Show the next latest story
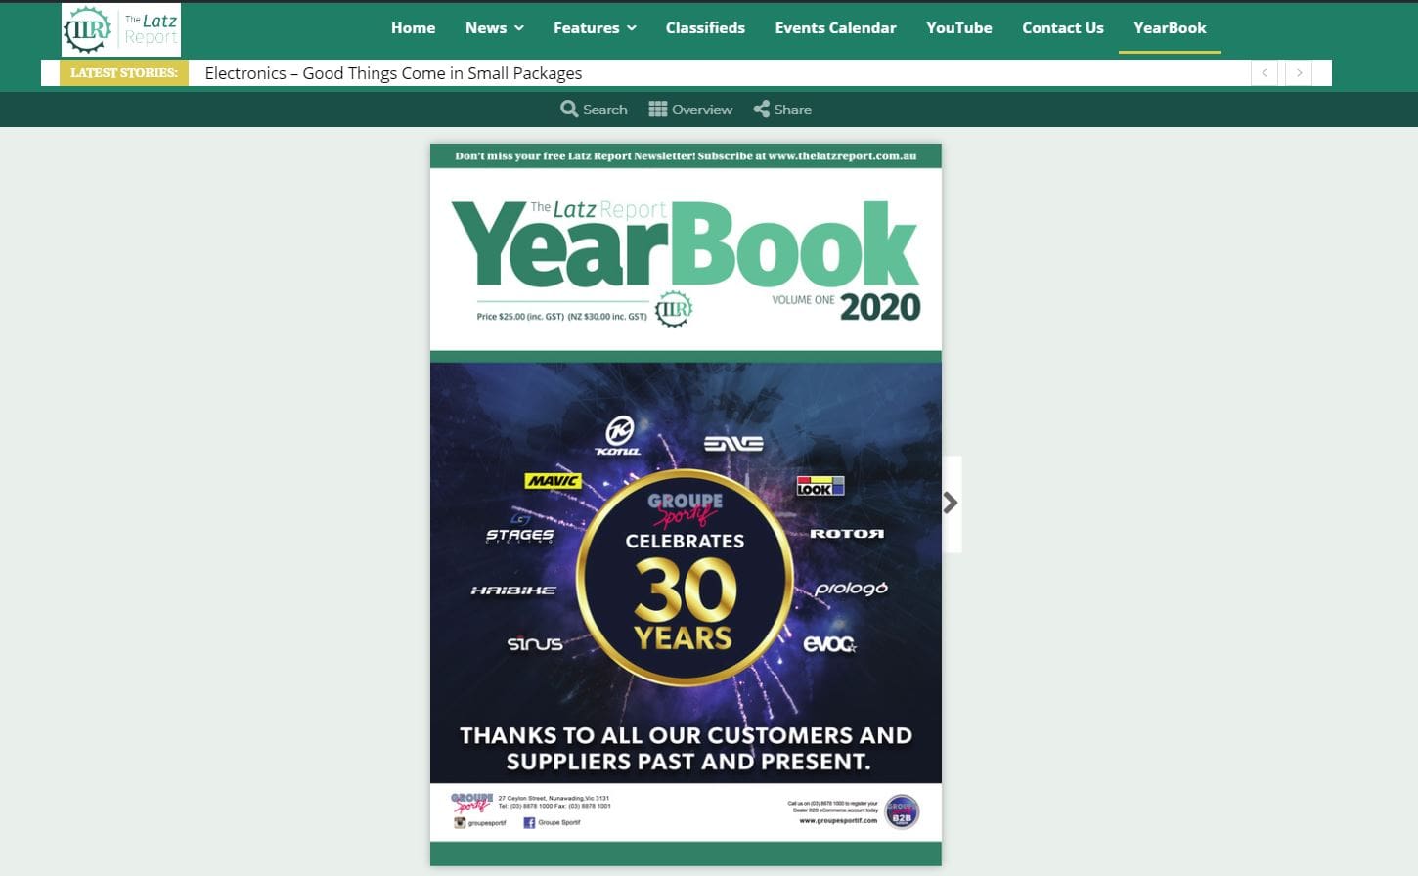The height and width of the screenshot is (876, 1418). [x=1299, y=73]
